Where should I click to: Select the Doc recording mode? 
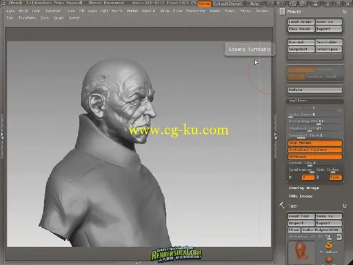click(301, 70)
